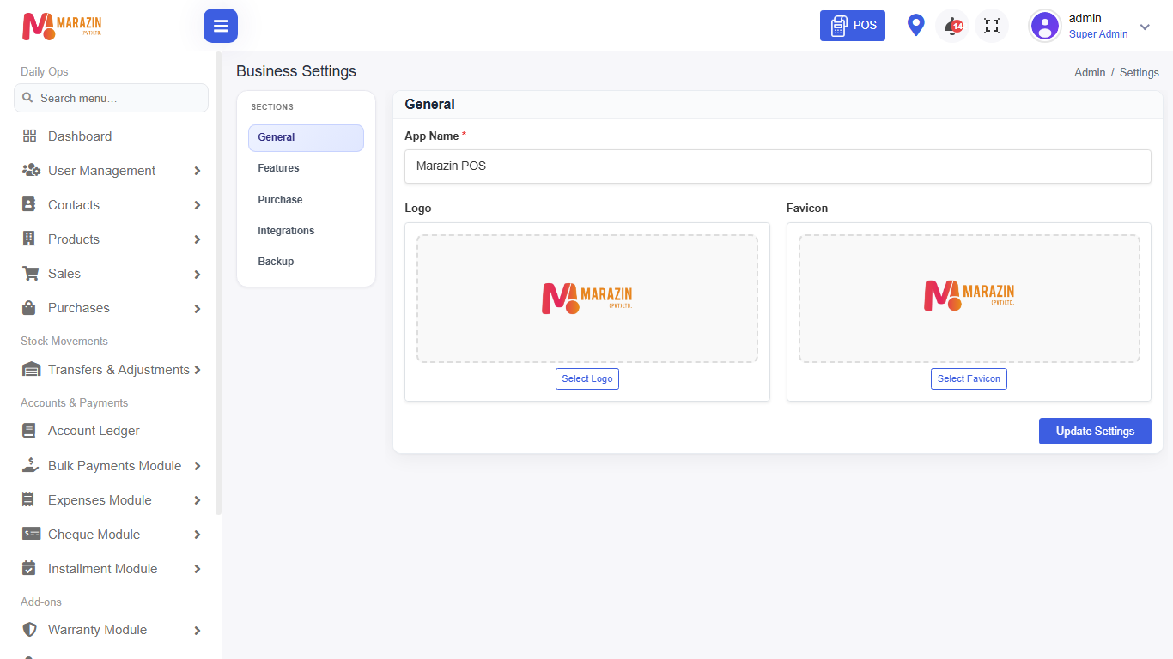1173x659 pixels.
Task: Toggle the sidebar with the hamburger button
Action: [221, 26]
